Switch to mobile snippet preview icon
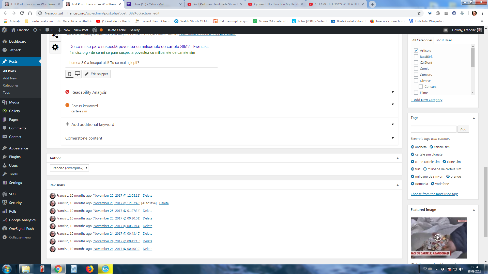The height and width of the screenshot is (274, 488). tap(69, 74)
